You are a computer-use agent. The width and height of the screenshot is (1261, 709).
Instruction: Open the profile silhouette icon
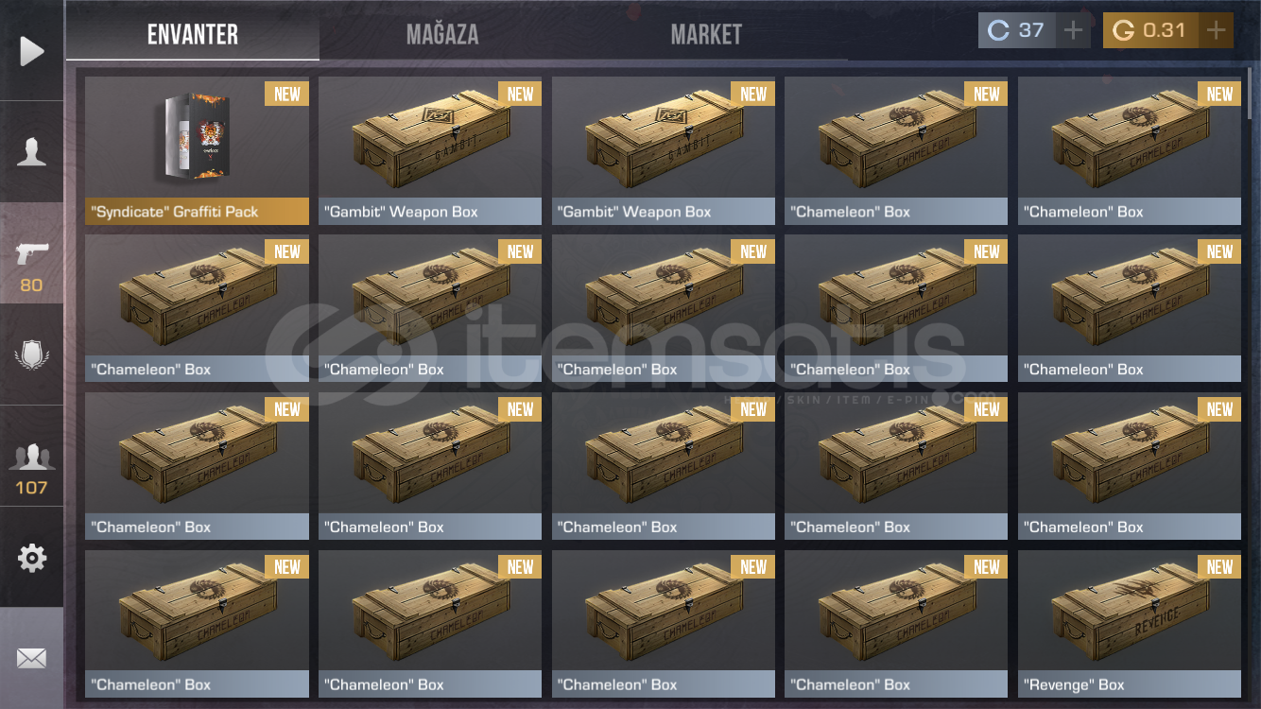(32, 151)
